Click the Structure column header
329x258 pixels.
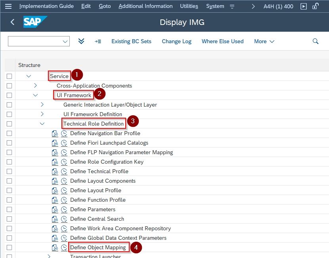29,65
